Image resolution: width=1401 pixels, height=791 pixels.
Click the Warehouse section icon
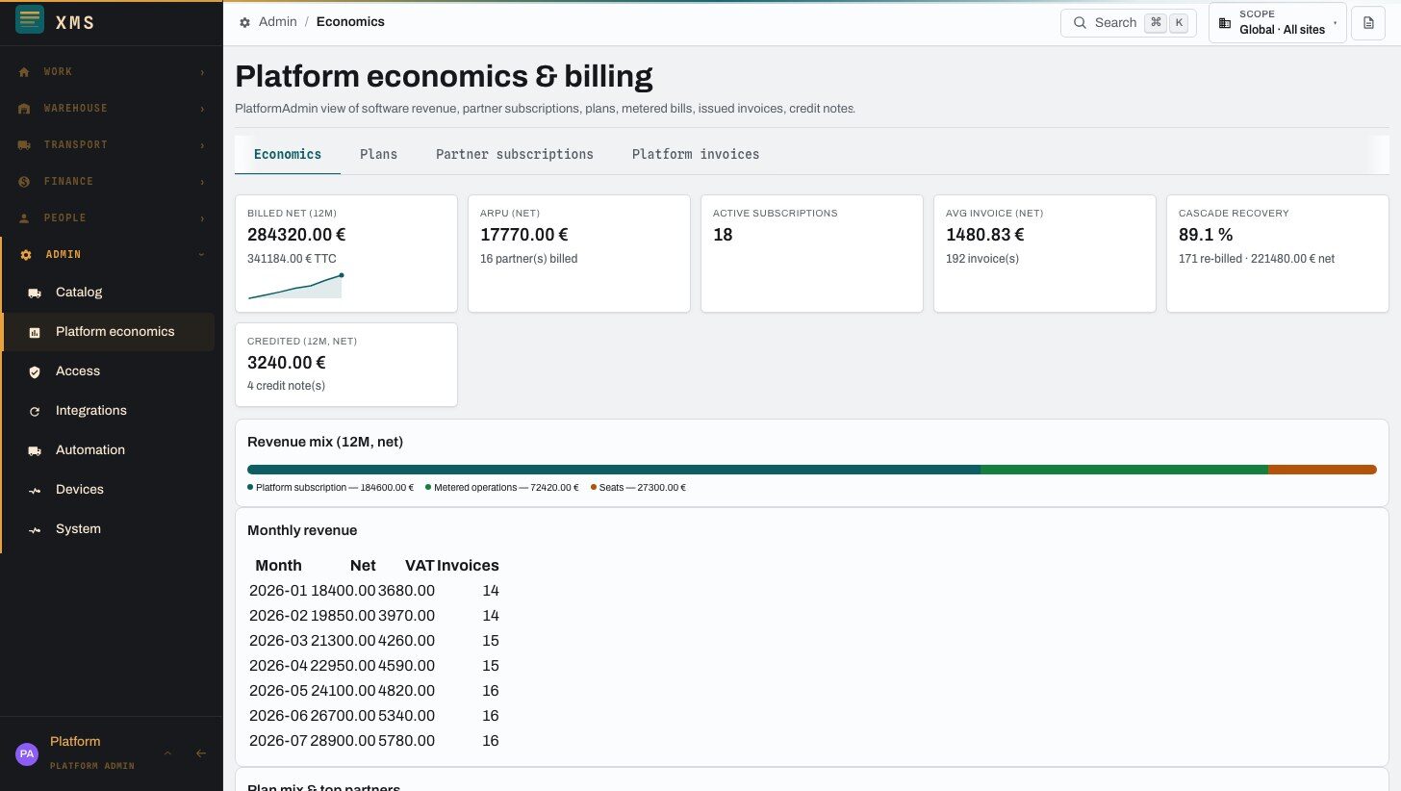point(24,109)
